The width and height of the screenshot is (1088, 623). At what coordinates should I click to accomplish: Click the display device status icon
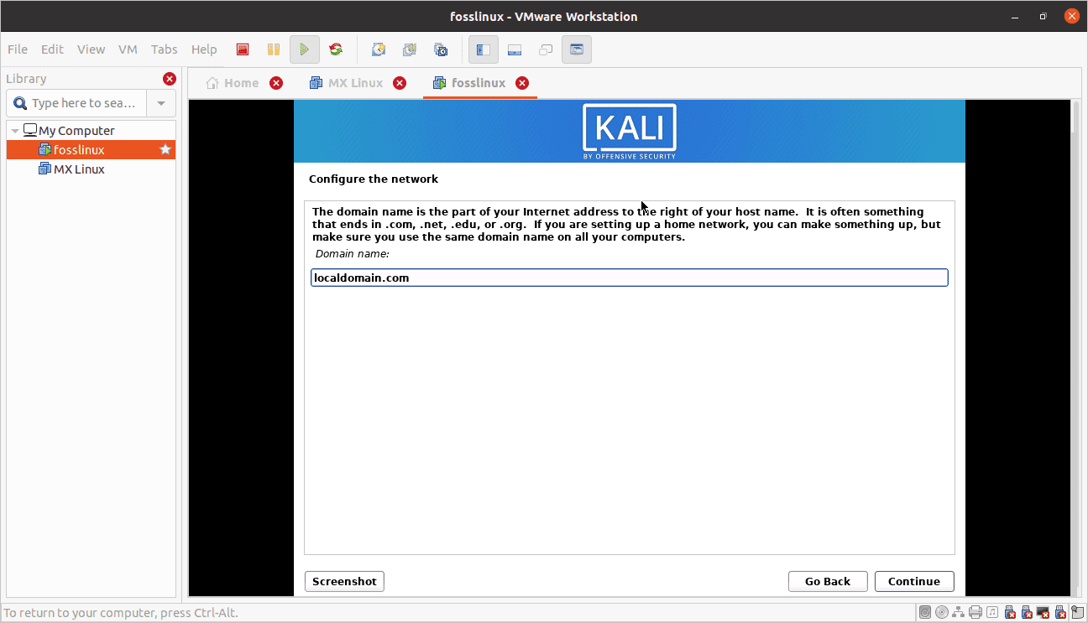click(1044, 612)
